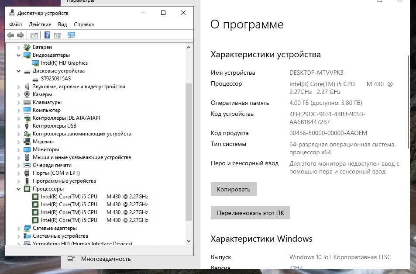Click the action pane toolbar icon
This screenshot has width=416, height=274.
(x=58, y=35)
